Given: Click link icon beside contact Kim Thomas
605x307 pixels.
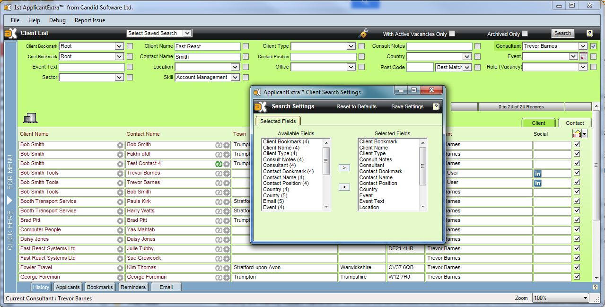Looking at the screenshot, I should [x=219, y=268].
